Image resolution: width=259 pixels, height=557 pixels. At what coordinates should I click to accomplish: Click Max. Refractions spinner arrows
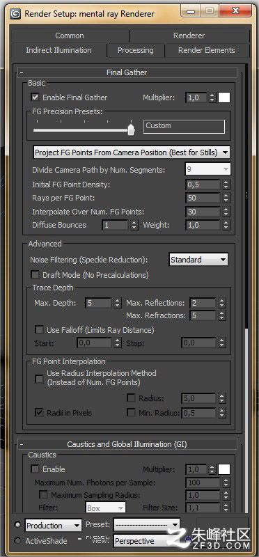(221, 315)
